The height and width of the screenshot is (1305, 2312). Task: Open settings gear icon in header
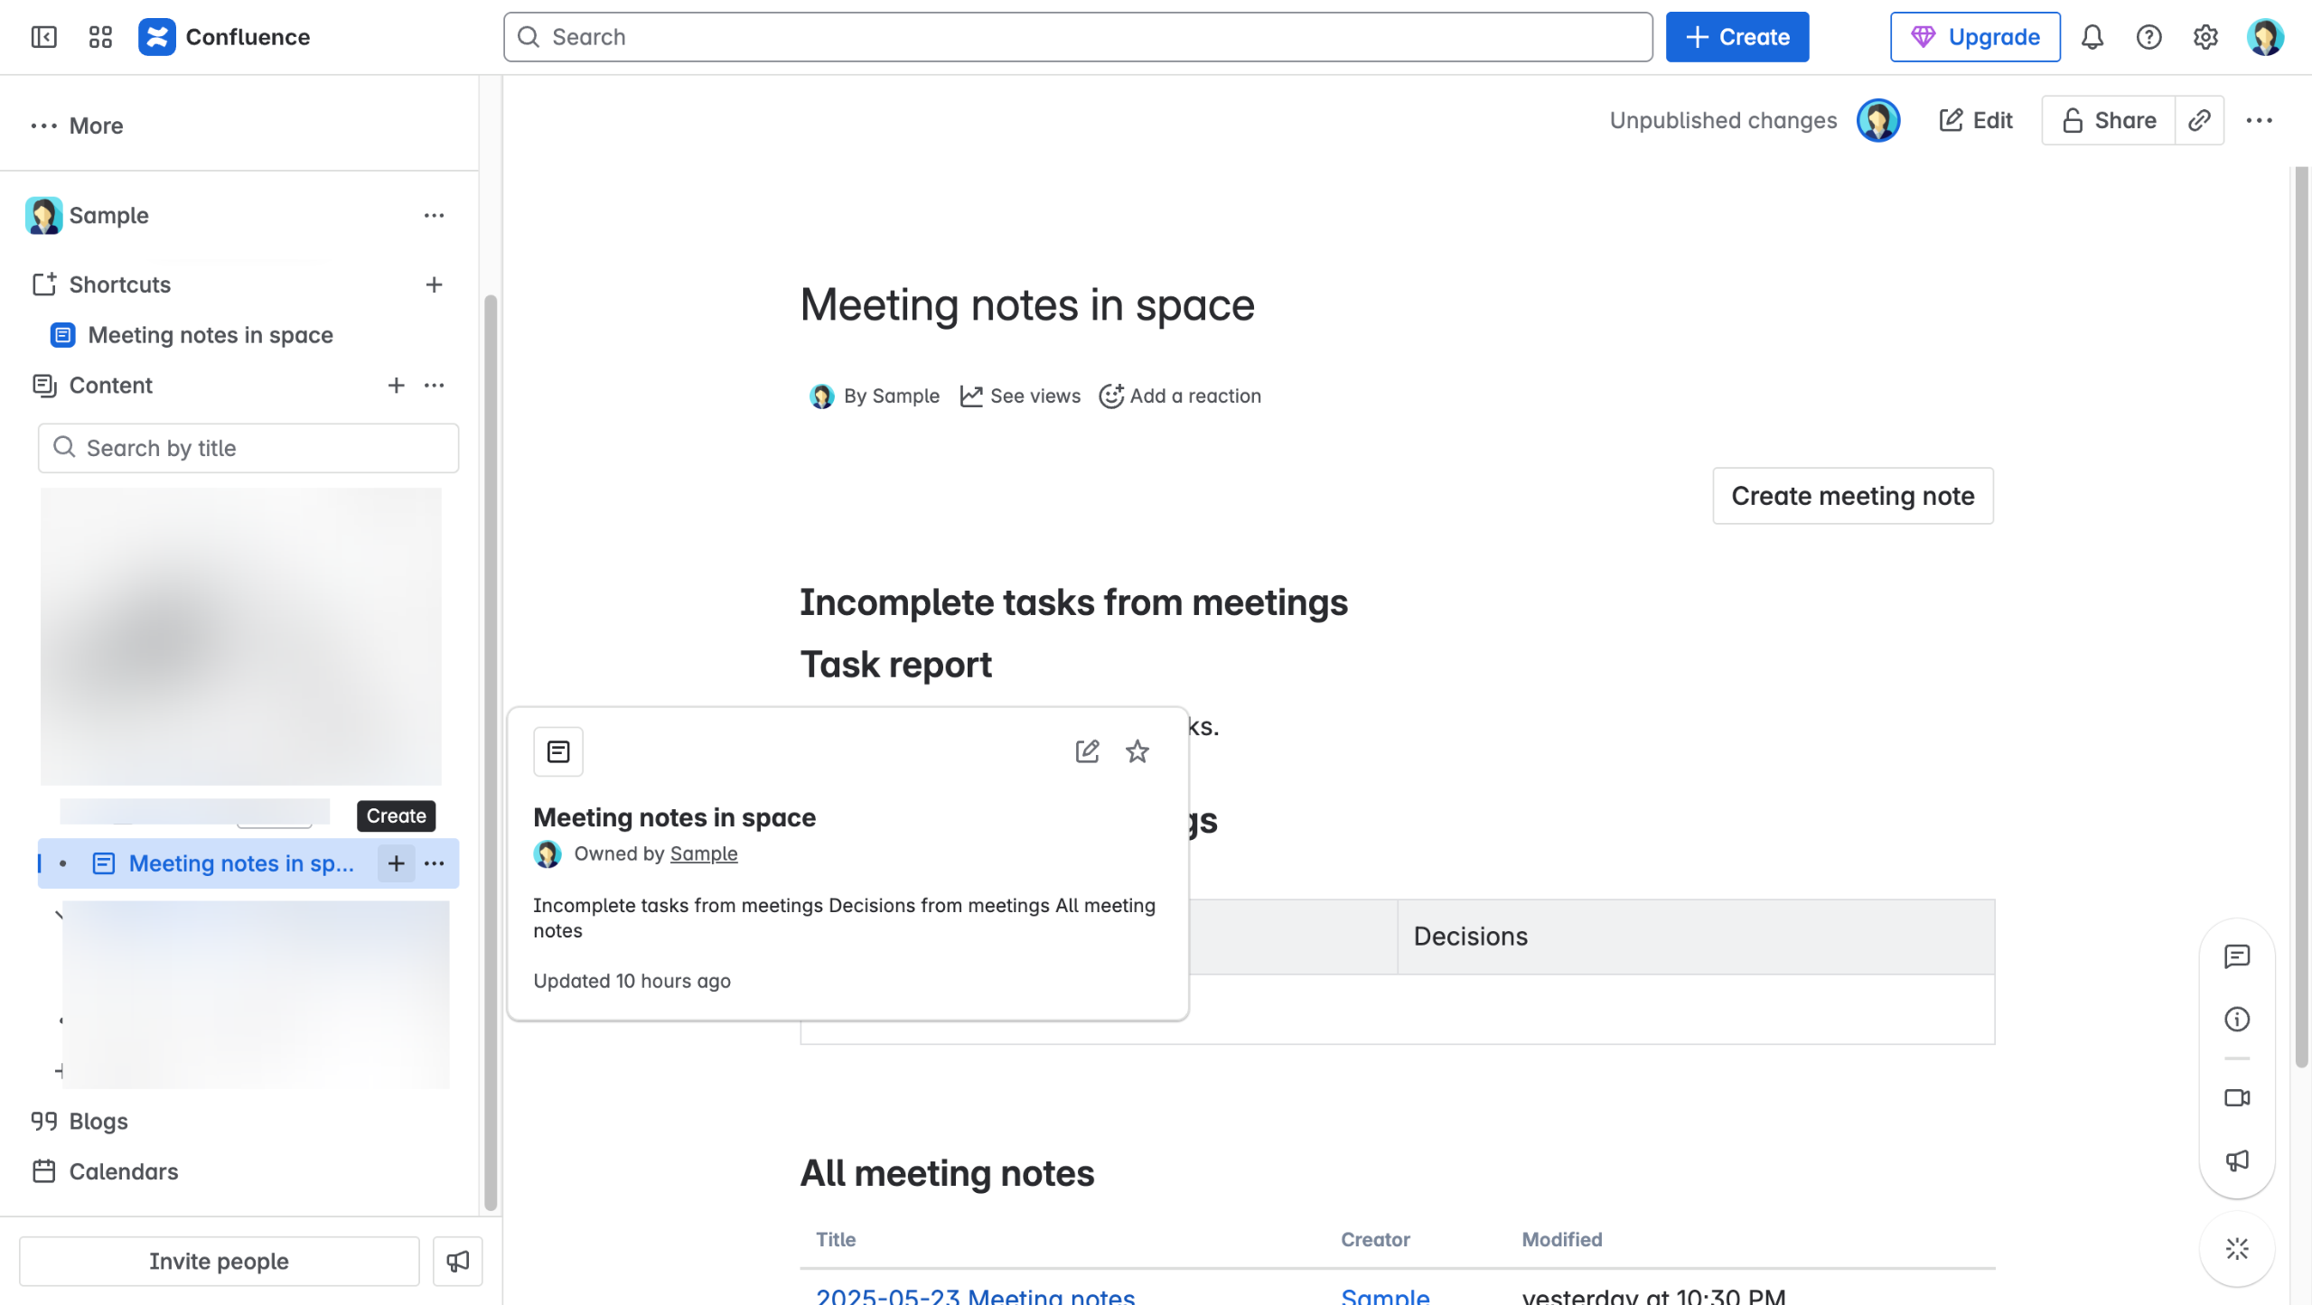click(x=2205, y=37)
